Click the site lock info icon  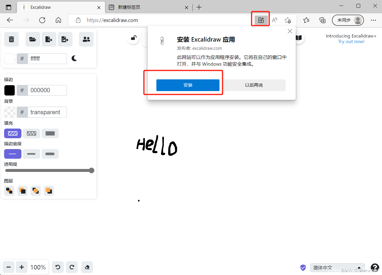78,20
